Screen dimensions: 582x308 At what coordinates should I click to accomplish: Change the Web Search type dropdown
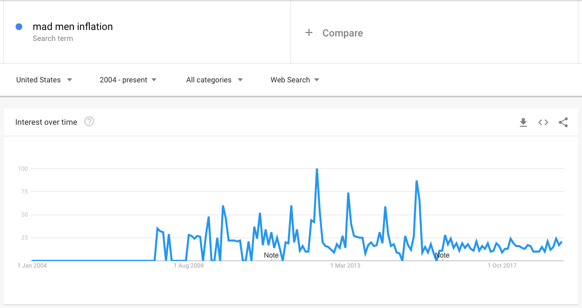294,80
